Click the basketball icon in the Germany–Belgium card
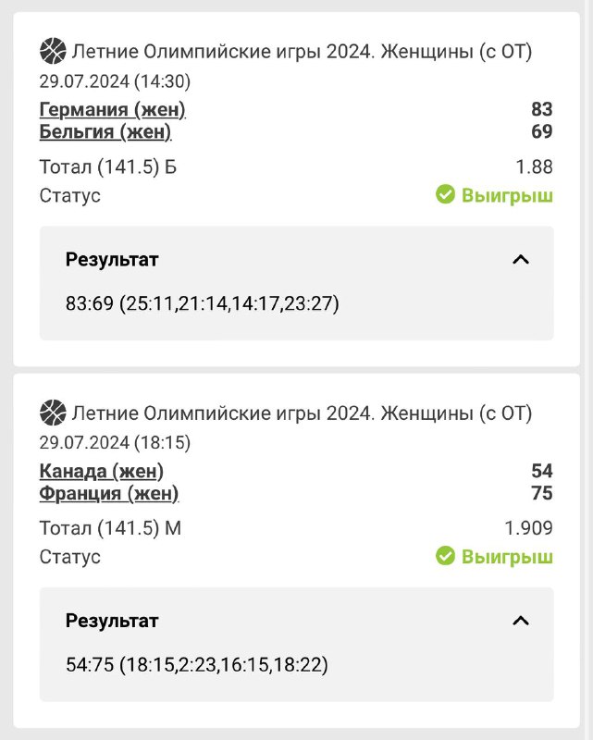 click(x=53, y=50)
